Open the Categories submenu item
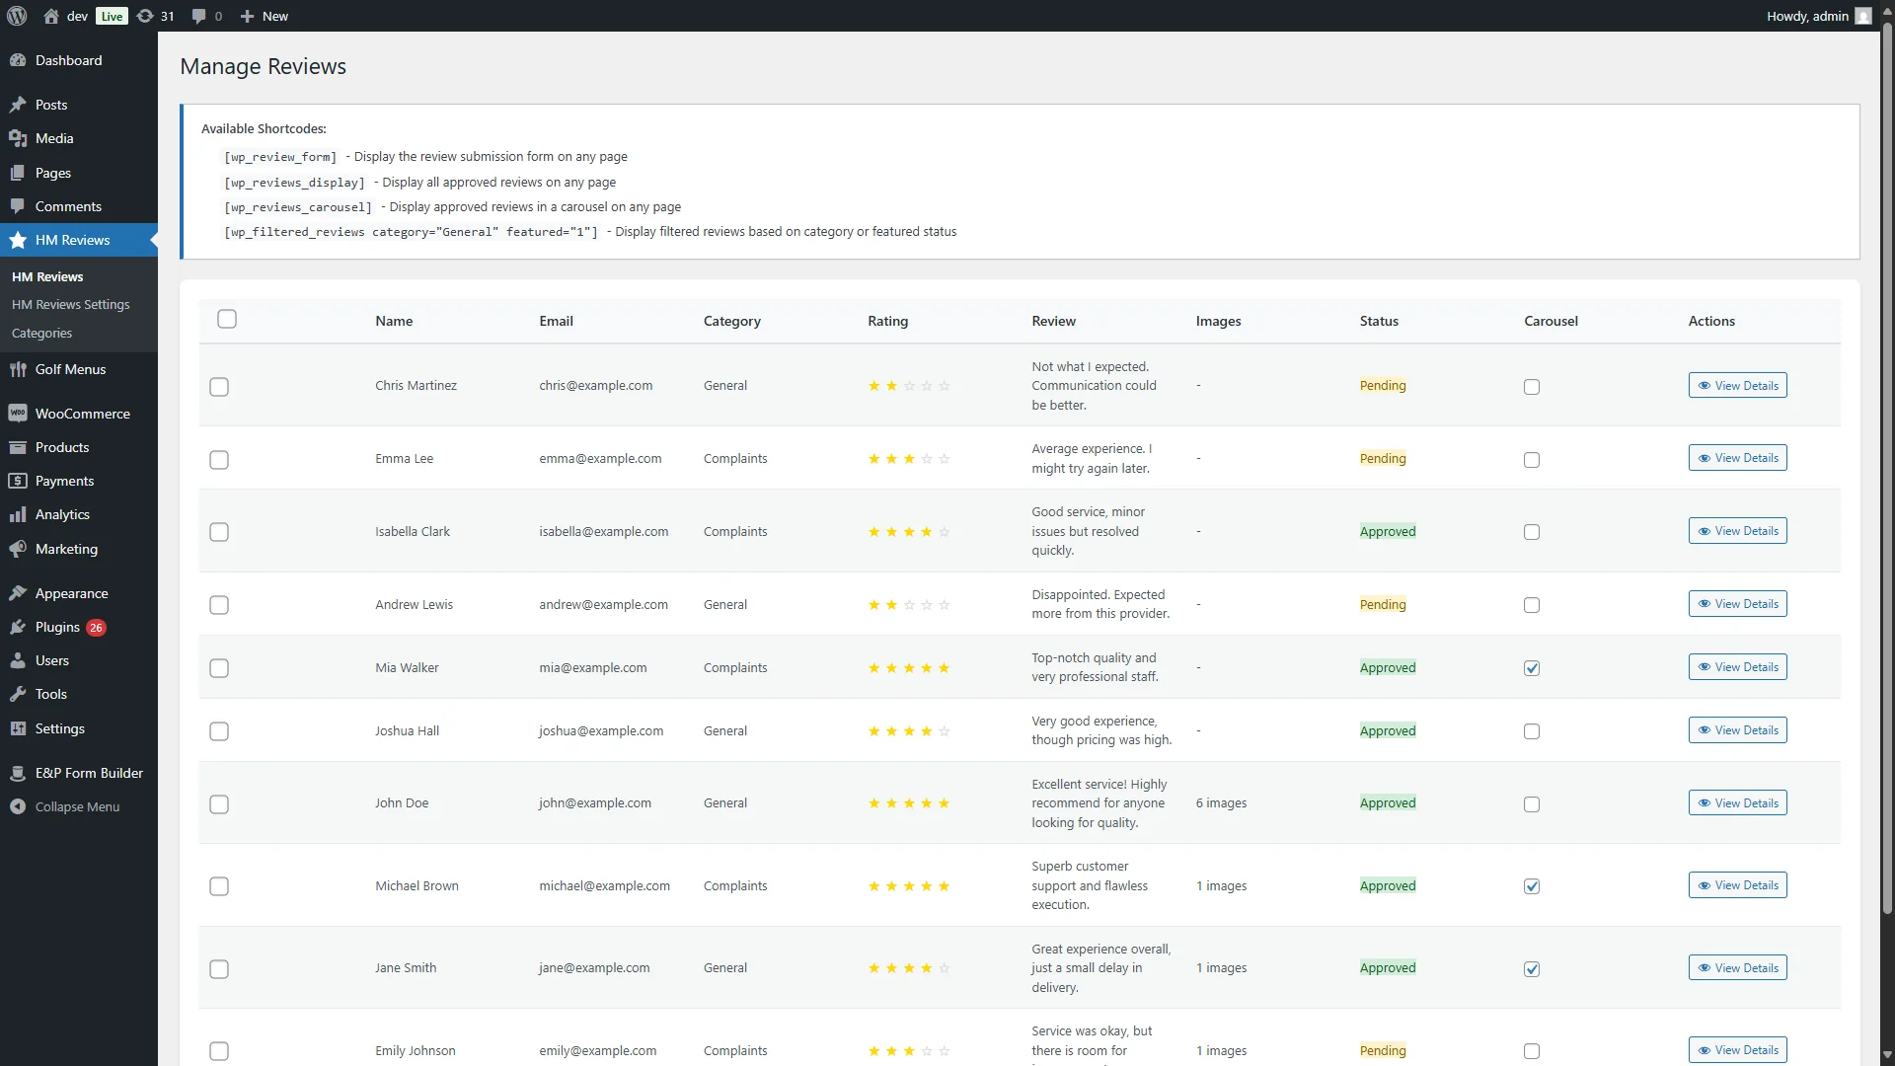Viewport: 1895px width, 1066px height. pyautogui.click(x=41, y=333)
